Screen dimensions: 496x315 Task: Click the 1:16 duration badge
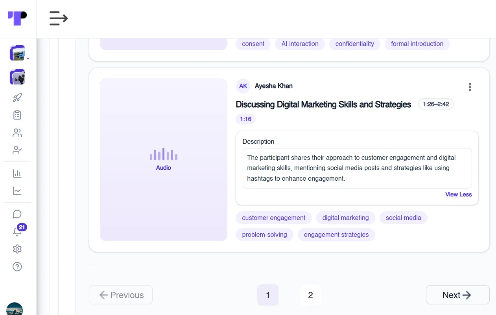245,119
